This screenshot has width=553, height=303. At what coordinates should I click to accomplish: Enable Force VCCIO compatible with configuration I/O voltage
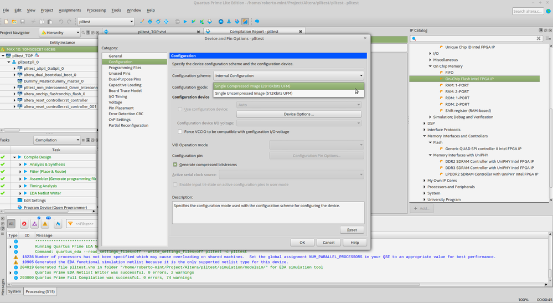(x=180, y=132)
